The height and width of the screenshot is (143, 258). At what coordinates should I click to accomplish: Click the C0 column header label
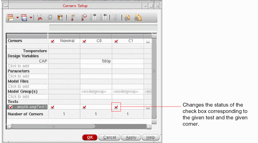click(99, 41)
